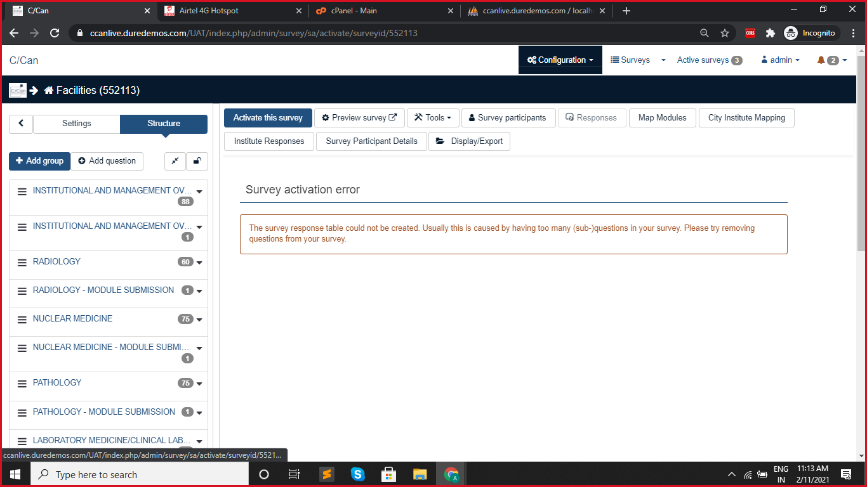Expand the PATHOLOGY group with 75 questions
867x487 pixels.
[199, 384]
